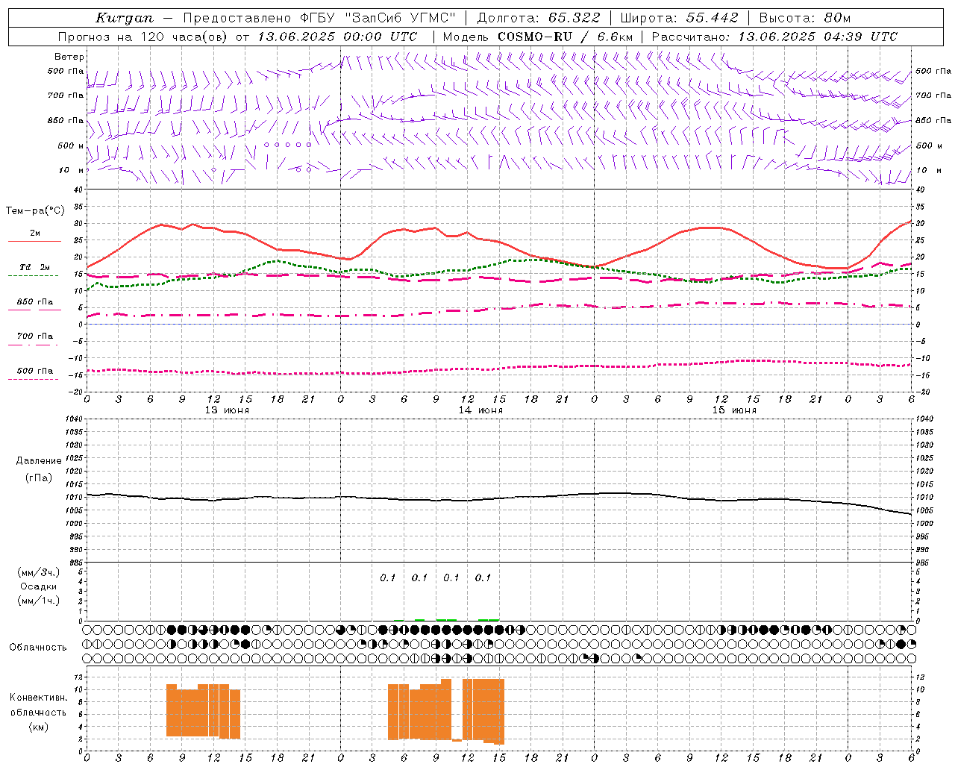Click the 'Осадки' precipitation label
The image size is (955, 764).
(38, 586)
